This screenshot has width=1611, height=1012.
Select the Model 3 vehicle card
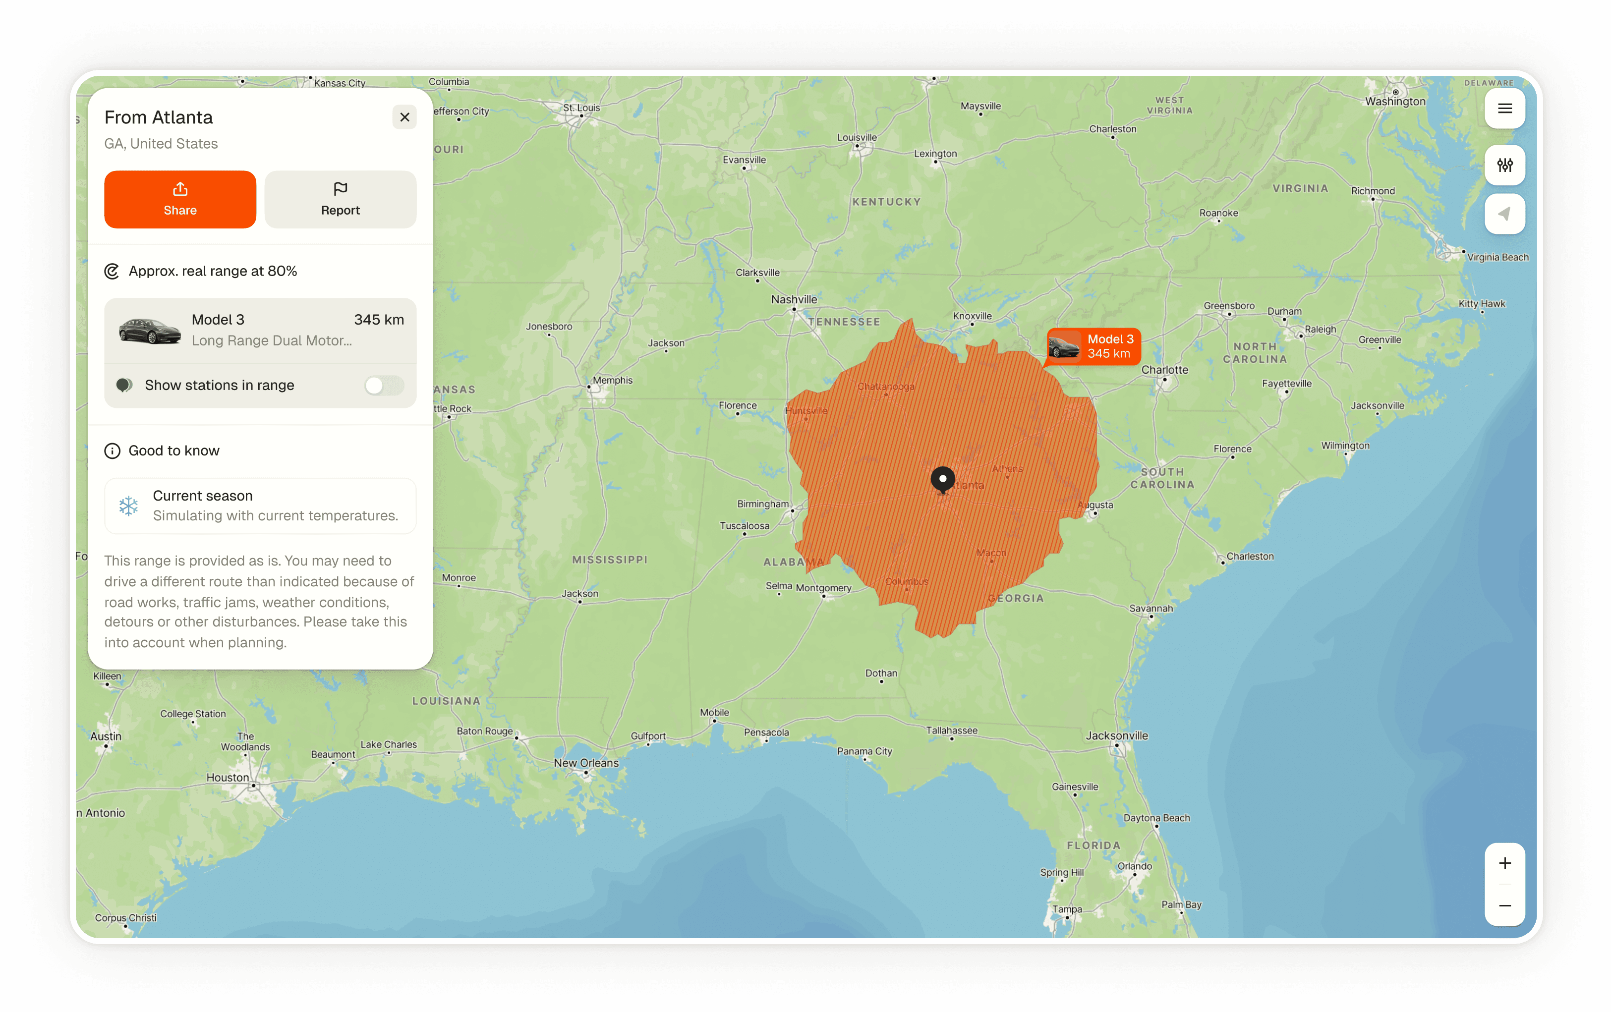[x=260, y=331]
